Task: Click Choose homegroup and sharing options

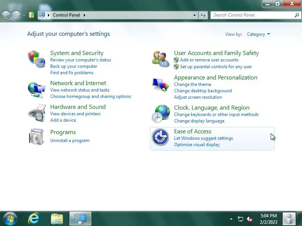Action: tap(91, 96)
